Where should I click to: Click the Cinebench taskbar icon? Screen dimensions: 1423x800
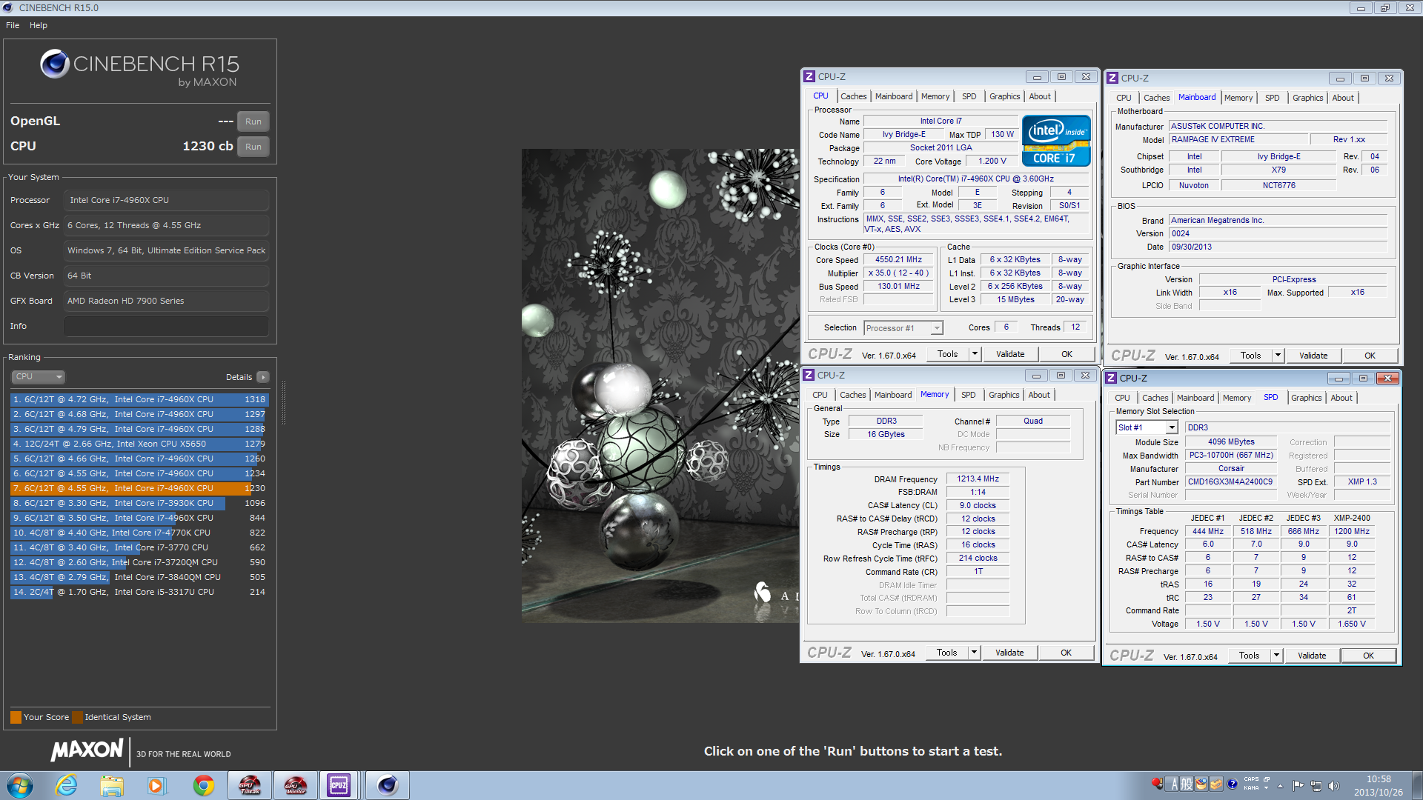point(387,785)
